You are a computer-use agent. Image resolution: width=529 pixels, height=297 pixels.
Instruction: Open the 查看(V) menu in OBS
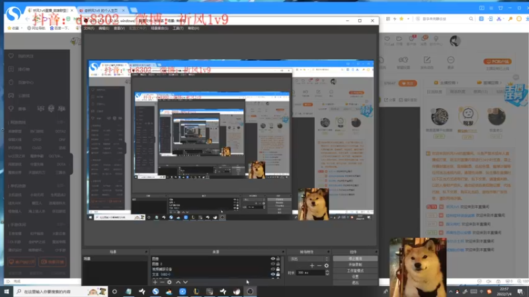coord(119,28)
